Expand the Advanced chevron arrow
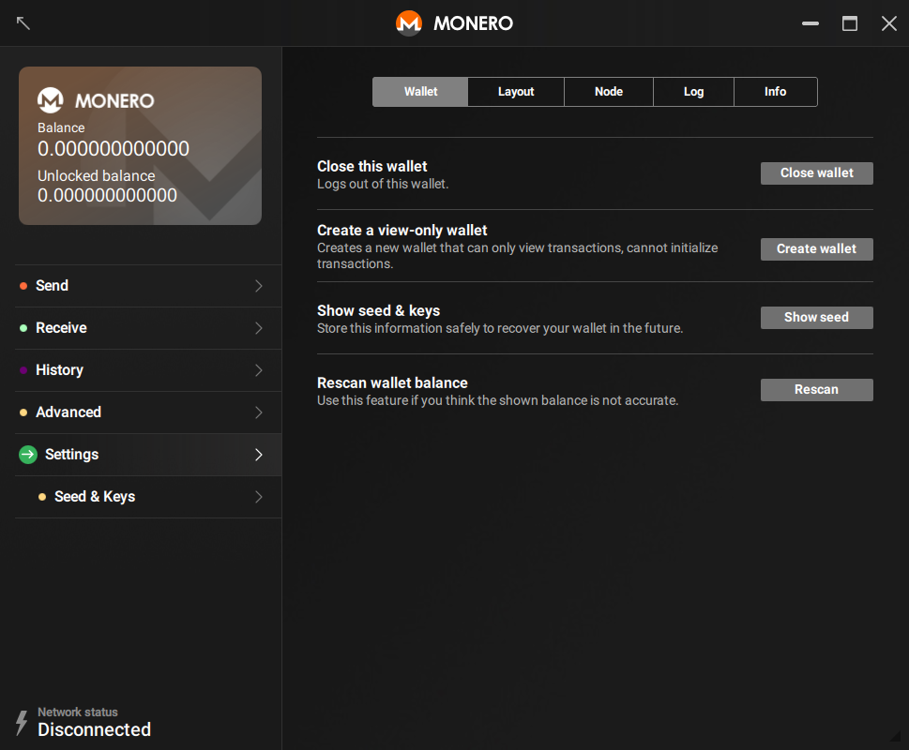This screenshot has width=909, height=750. [x=259, y=412]
